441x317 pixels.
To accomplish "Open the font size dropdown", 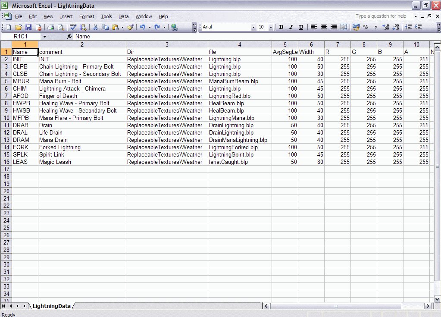I will click(x=271, y=27).
